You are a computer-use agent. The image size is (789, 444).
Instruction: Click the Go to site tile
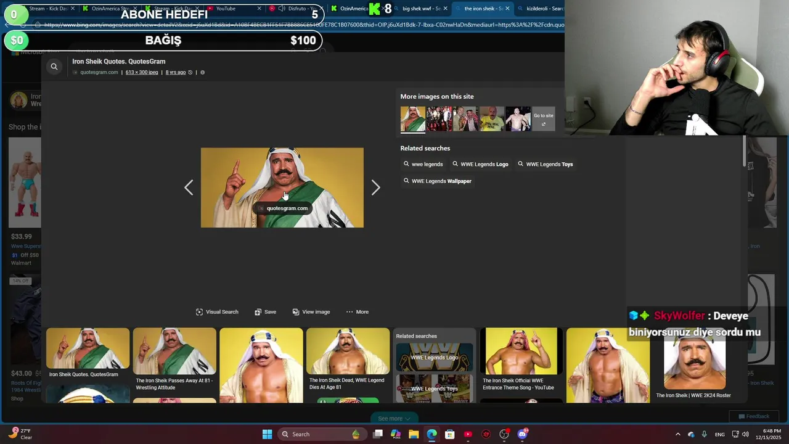coord(544,119)
